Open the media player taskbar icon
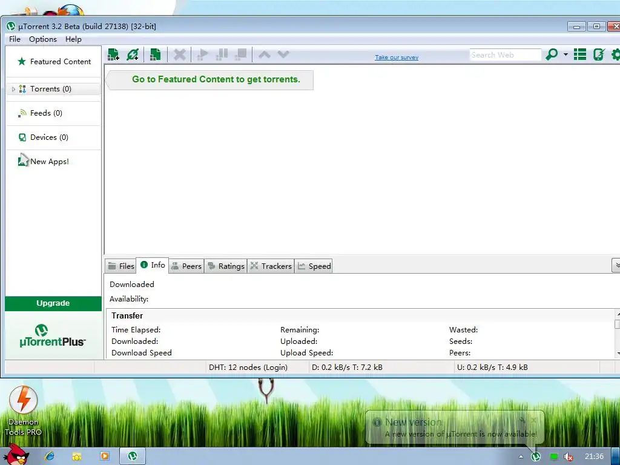The width and height of the screenshot is (620, 465). [x=105, y=457]
